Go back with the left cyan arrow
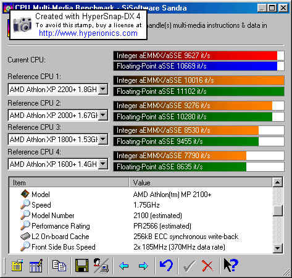The image size is (292, 278). pos(124,266)
